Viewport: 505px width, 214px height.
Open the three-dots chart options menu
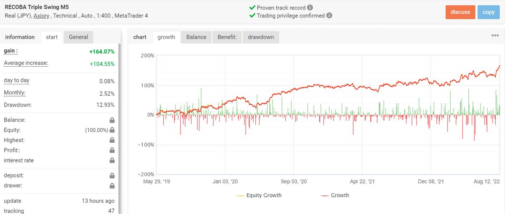[495, 35]
